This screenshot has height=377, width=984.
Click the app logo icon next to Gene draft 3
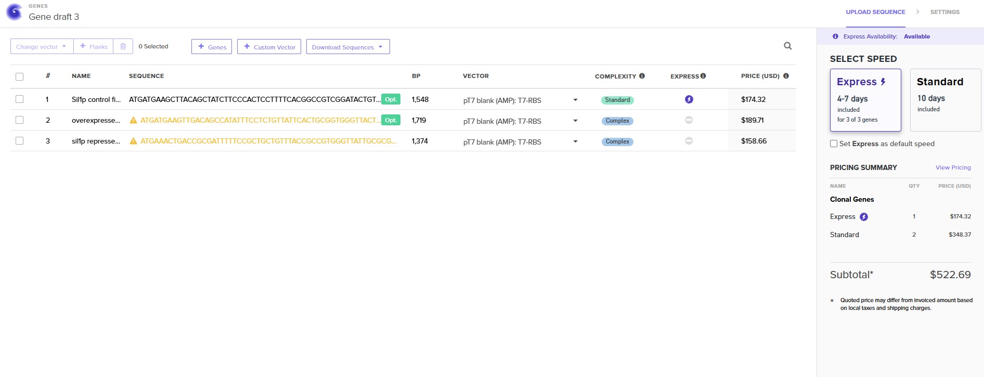tap(14, 12)
